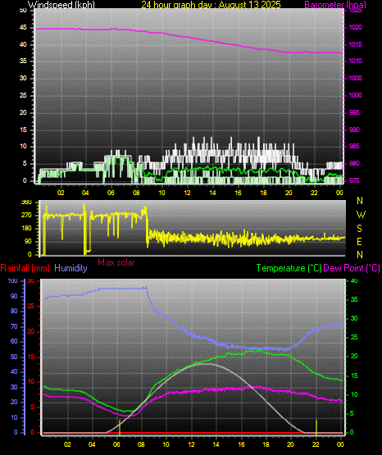Select the Rainfall (mm) legend label
The height and width of the screenshot is (455, 382).
tap(25, 268)
